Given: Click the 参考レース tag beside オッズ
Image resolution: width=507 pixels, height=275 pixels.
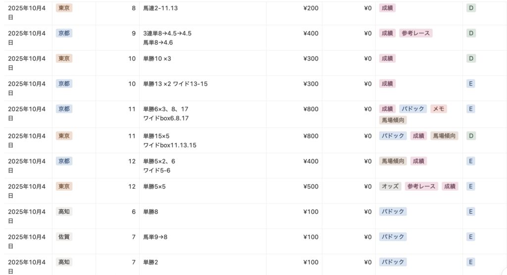Looking at the screenshot, I should tap(421, 186).
